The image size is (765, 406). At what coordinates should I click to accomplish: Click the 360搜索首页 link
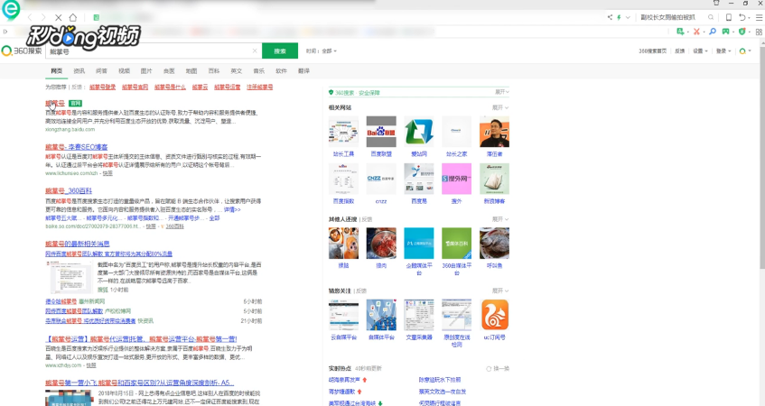click(x=652, y=51)
